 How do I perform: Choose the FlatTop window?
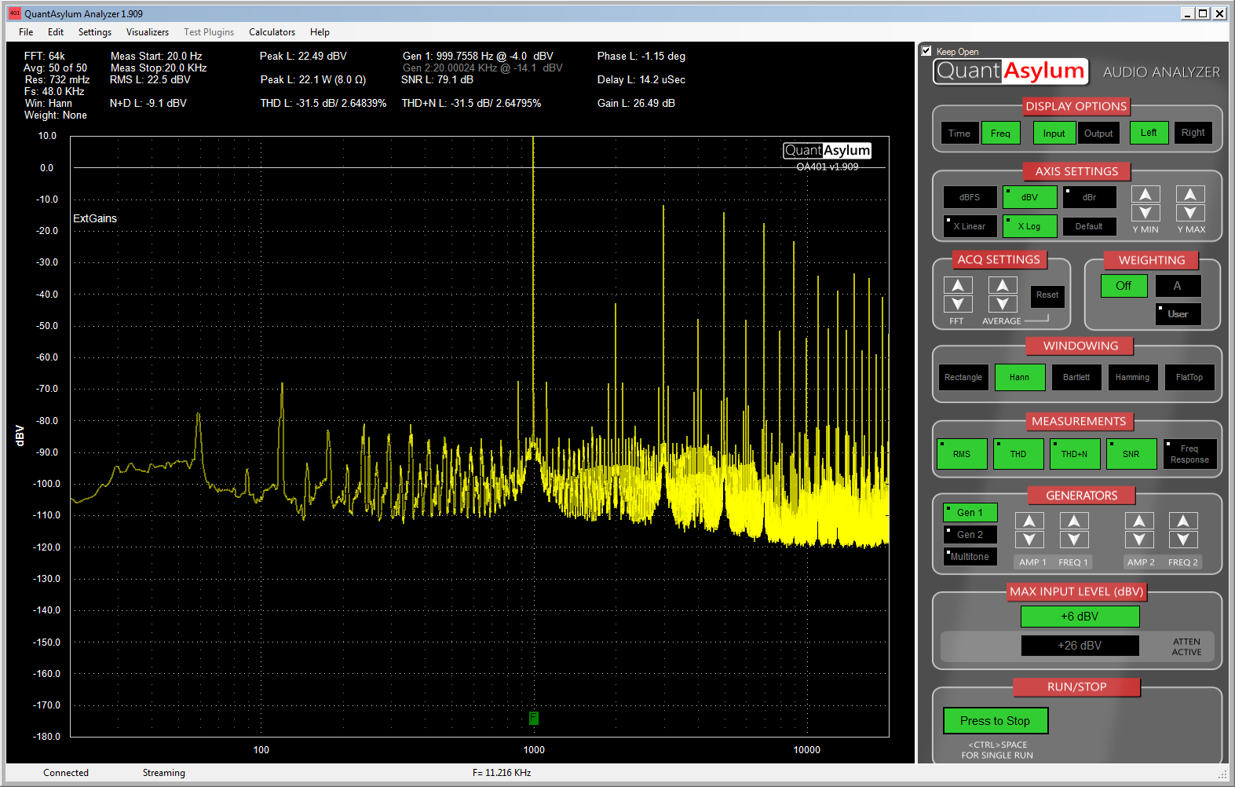click(x=1189, y=378)
